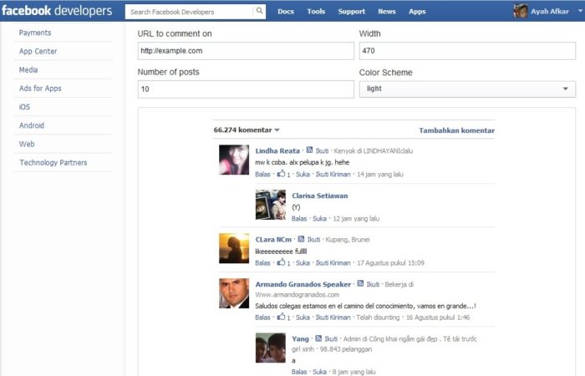Click Tambahkan komentar link
The height and width of the screenshot is (376, 585).
456,130
